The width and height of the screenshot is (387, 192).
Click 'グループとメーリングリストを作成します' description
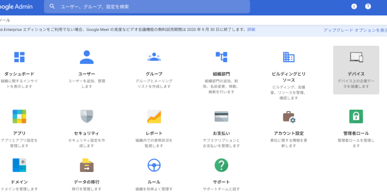(154, 84)
